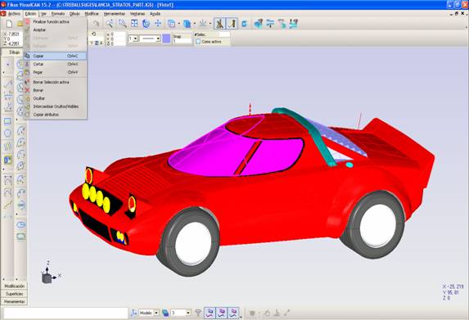Toggle third surface display mode button
The height and width of the screenshot is (320, 469).
pyautogui.click(x=233, y=313)
